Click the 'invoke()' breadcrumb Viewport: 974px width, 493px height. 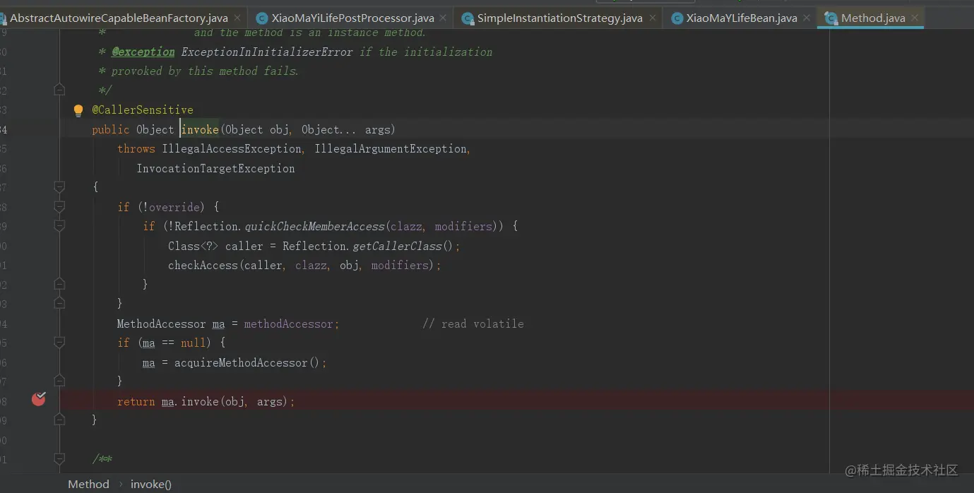151,484
